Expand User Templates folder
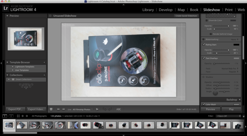247x136 pixels. (13, 70)
